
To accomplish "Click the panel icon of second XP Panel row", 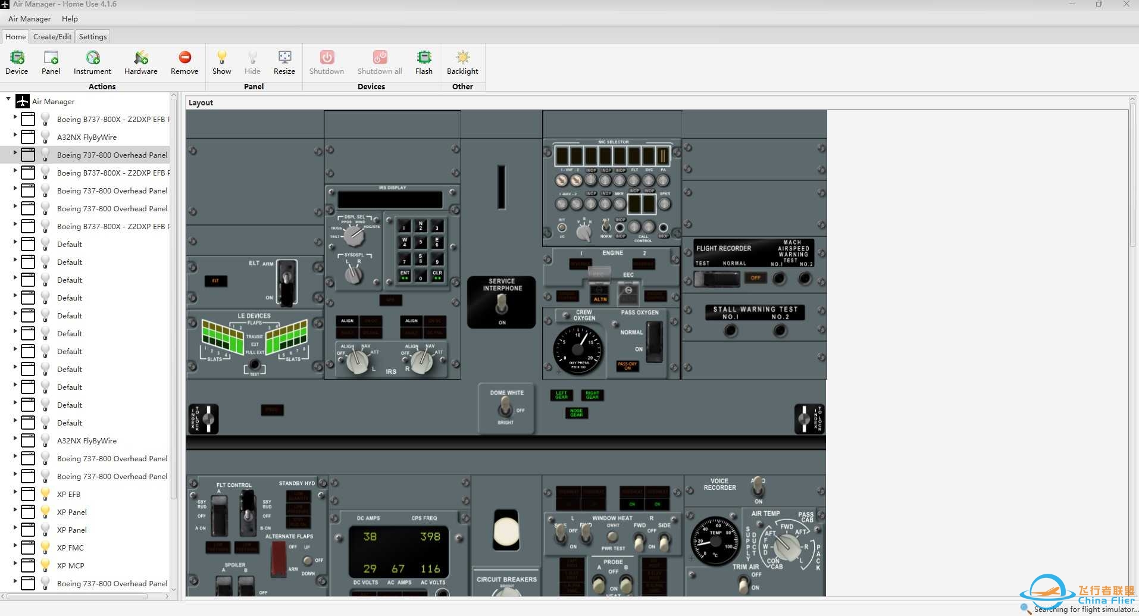I will click(28, 530).
